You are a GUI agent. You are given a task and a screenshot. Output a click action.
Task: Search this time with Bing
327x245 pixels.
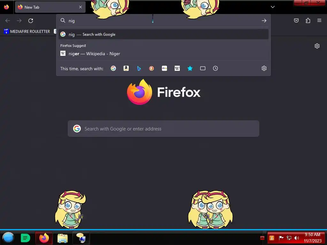[x=139, y=68]
